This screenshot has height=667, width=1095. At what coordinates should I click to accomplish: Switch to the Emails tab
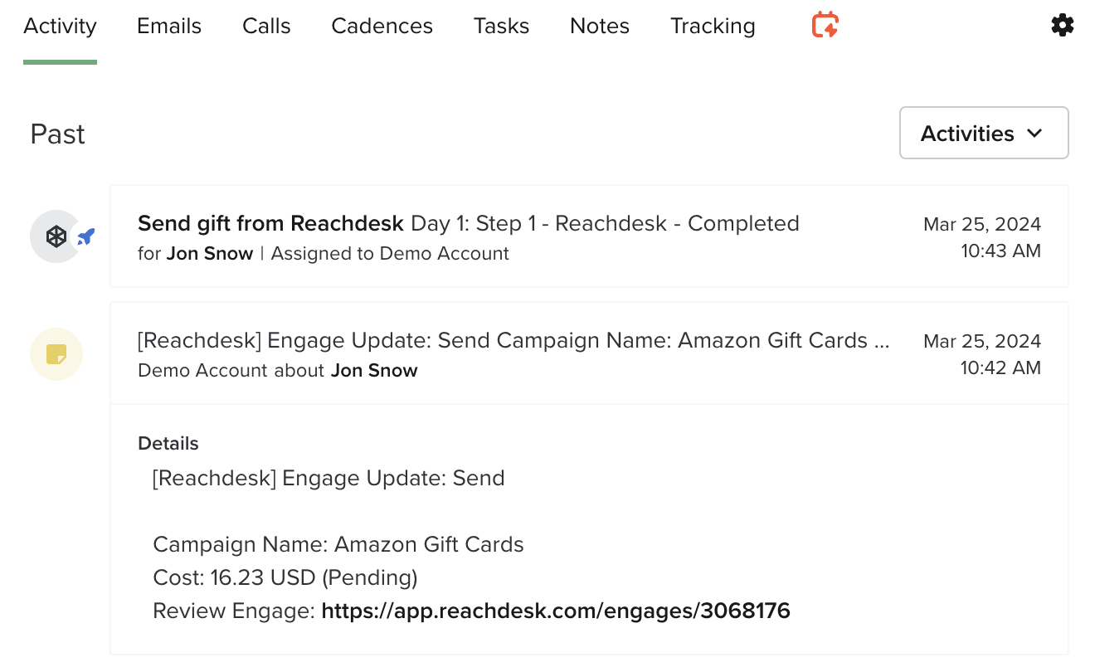tap(168, 26)
